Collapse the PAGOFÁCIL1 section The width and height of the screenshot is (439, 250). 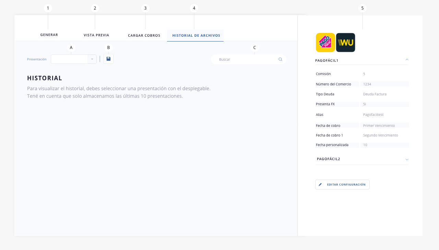[407, 60]
